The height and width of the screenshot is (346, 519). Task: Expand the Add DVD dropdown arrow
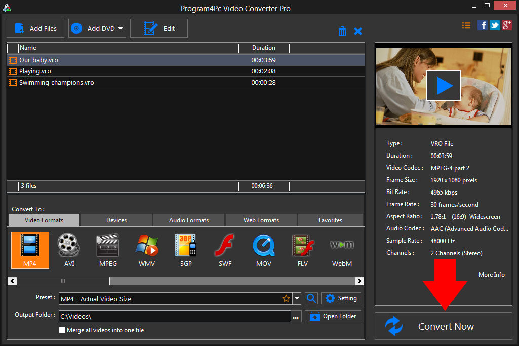pyautogui.click(x=121, y=29)
